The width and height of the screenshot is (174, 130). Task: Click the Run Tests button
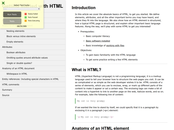point(12,14)
